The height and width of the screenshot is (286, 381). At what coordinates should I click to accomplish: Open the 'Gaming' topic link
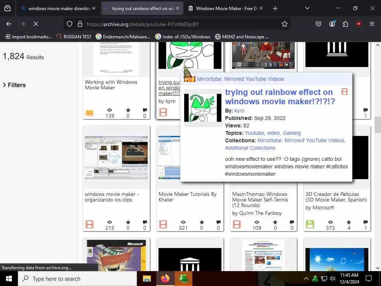pos(292,133)
